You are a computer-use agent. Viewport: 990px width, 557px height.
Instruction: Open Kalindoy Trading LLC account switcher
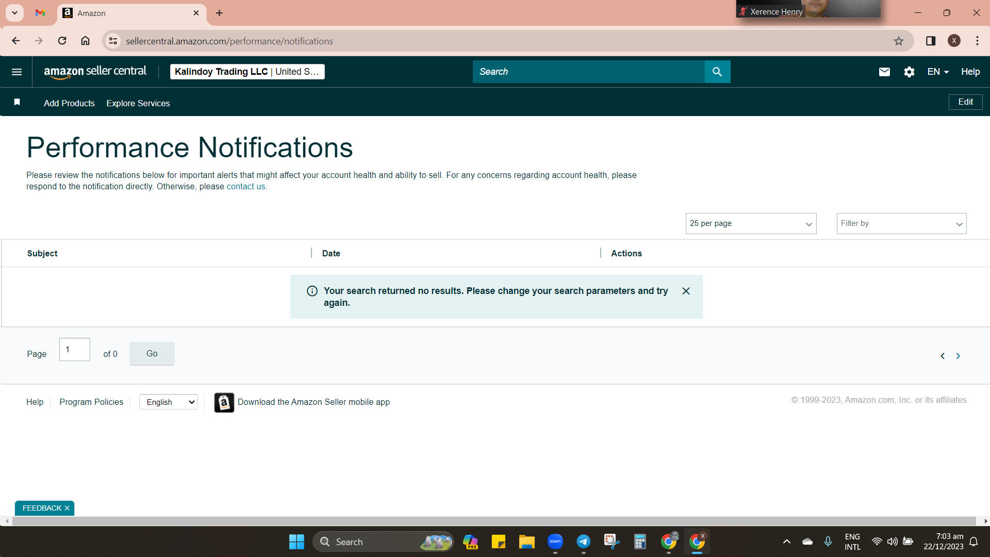(247, 72)
